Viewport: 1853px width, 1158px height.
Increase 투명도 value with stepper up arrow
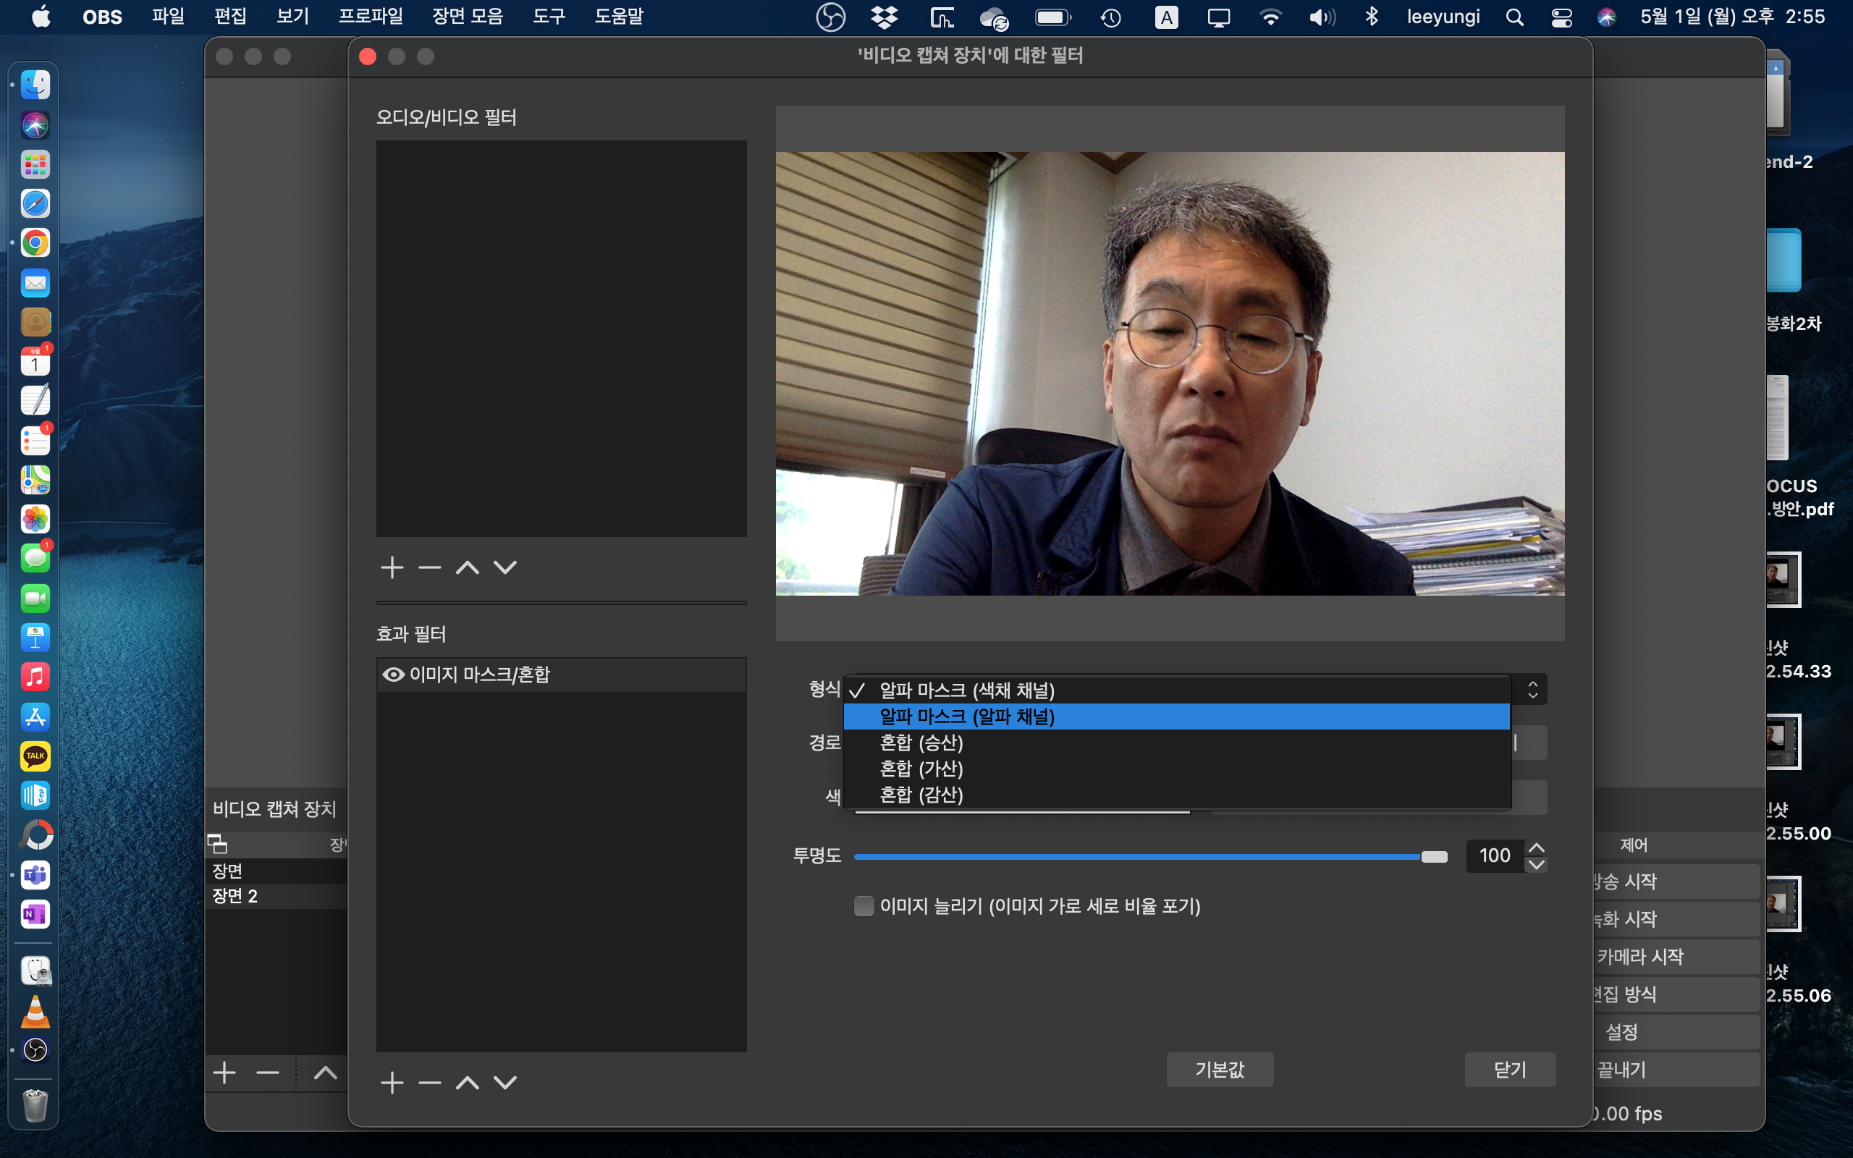point(1536,848)
